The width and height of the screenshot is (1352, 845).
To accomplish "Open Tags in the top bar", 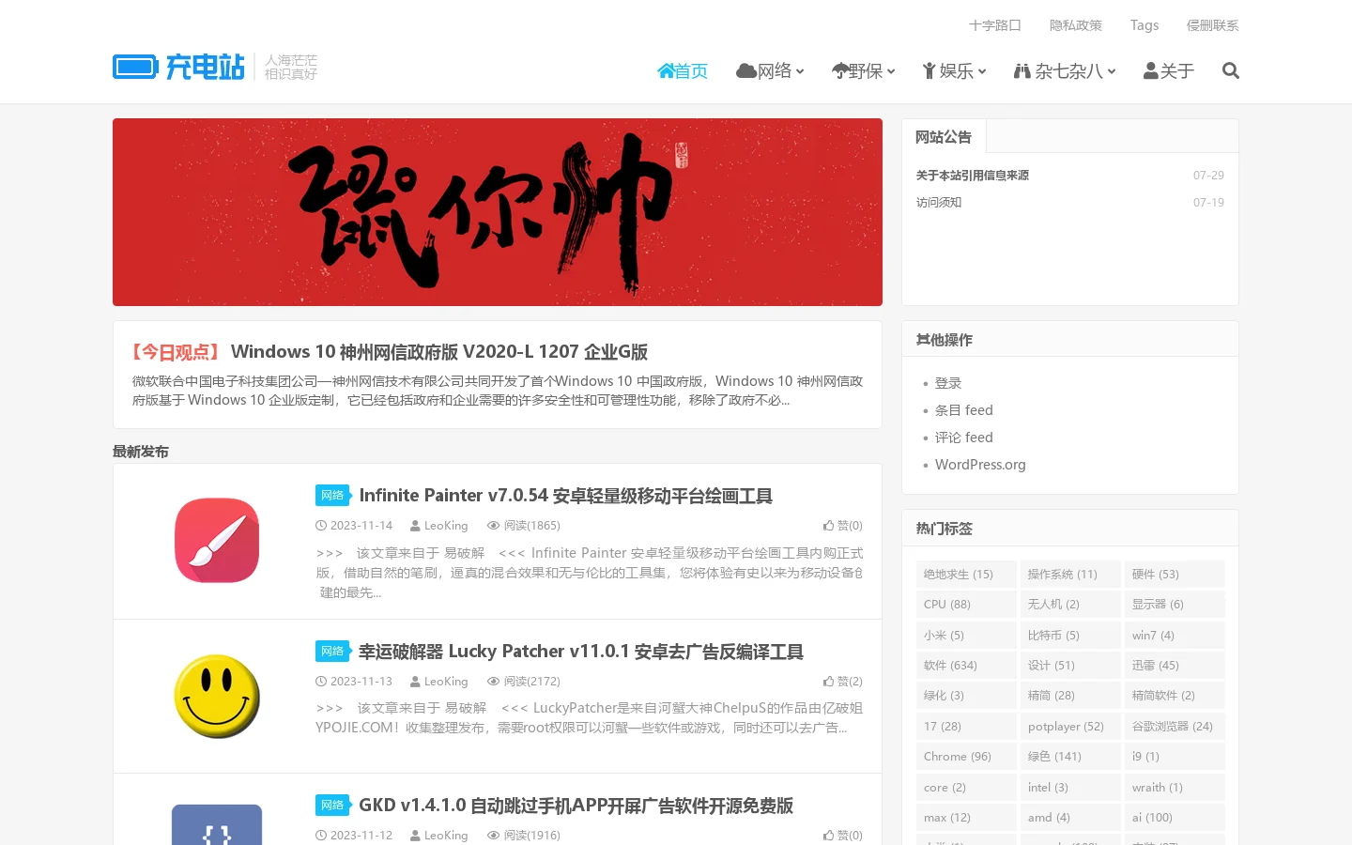I will [1145, 25].
